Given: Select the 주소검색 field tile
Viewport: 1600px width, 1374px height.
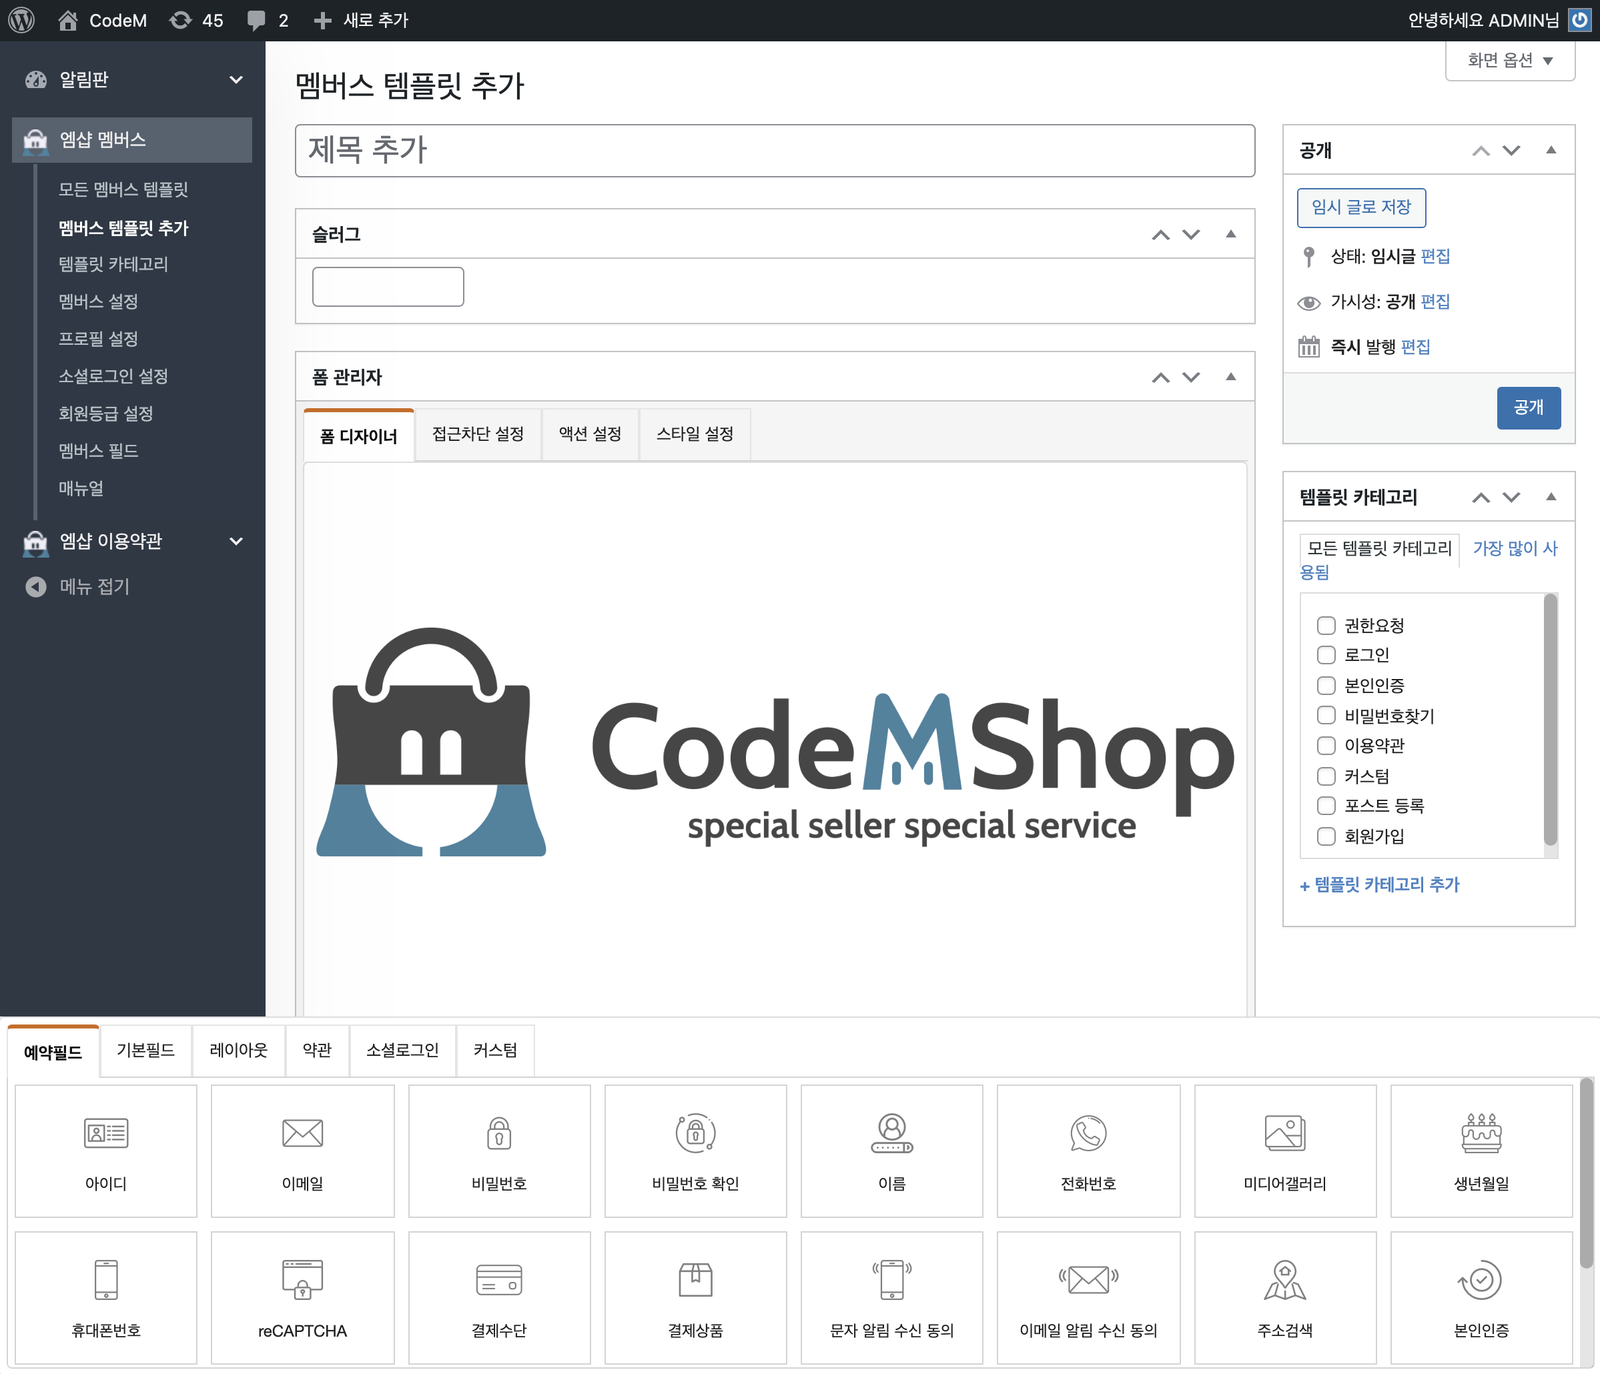Looking at the screenshot, I should click(x=1285, y=1297).
